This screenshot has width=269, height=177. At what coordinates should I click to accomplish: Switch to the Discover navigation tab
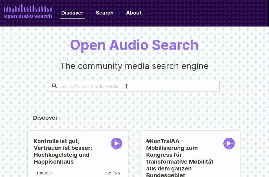72,13
